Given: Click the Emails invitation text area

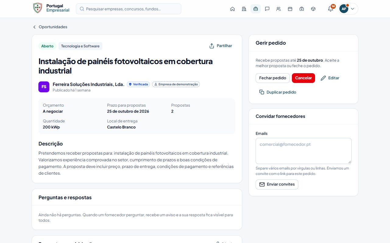Looking at the screenshot, I should (x=303, y=151).
